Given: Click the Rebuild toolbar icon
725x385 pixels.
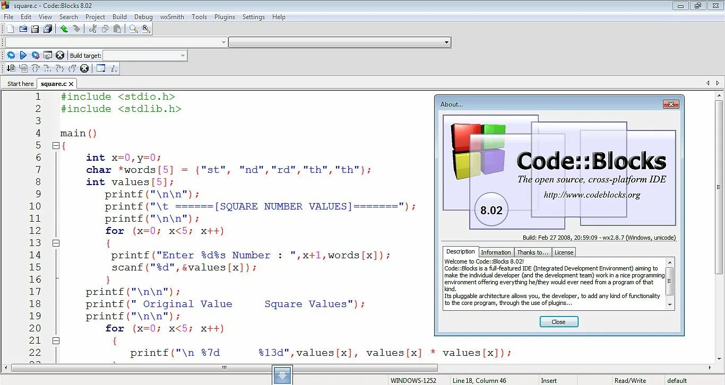Looking at the screenshot, I should point(48,55).
